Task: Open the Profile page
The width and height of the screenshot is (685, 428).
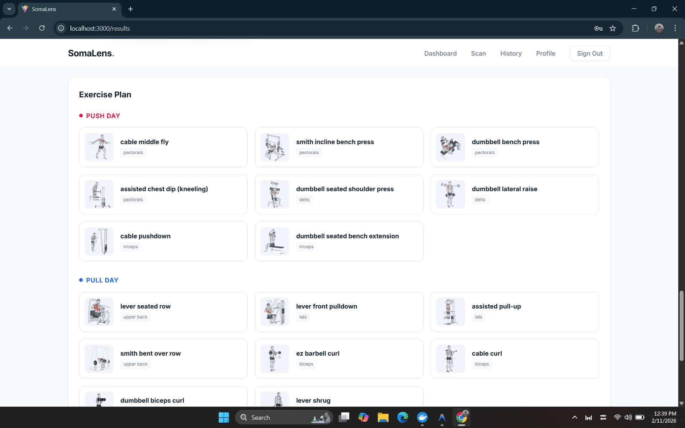Action: [546, 53]
